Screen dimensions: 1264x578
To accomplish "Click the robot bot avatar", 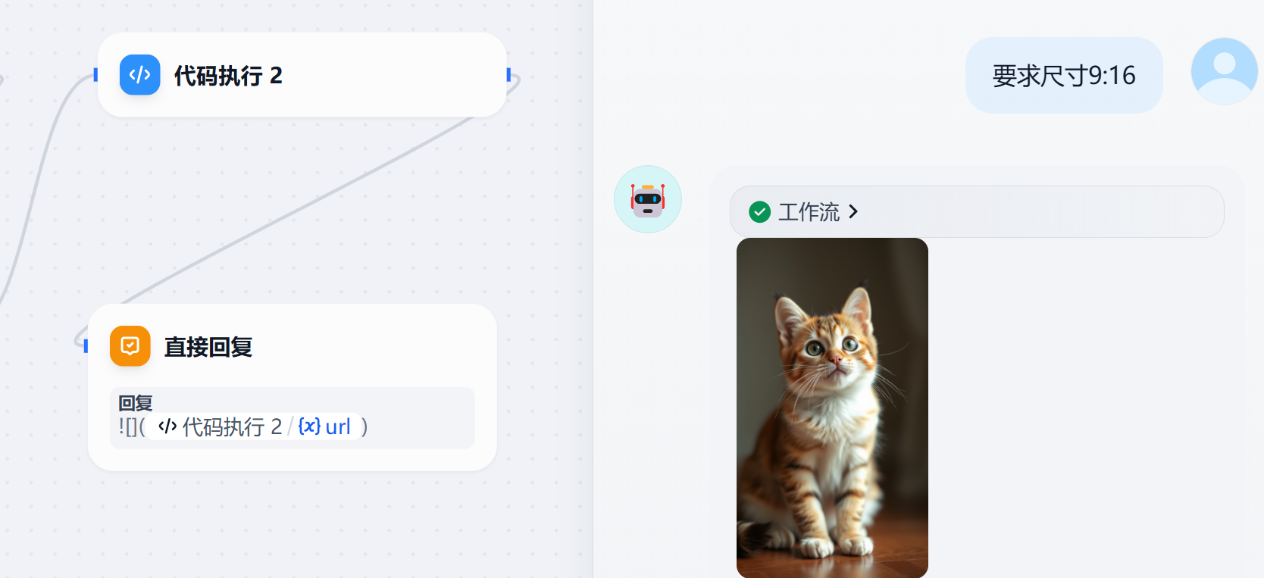I will [x=648, y=199].
